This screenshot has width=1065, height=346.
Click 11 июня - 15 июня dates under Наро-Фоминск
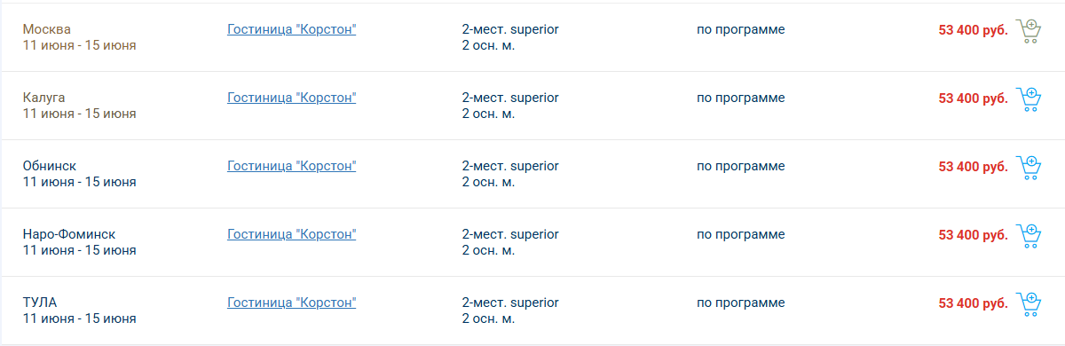[x=79, y=250]
